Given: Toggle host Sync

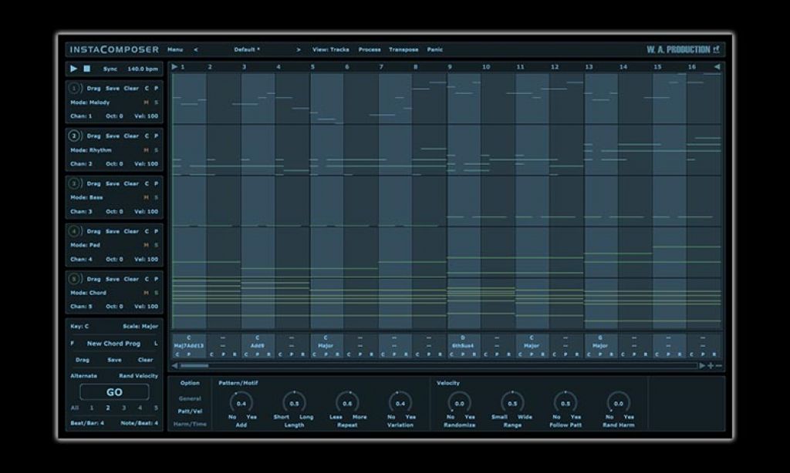Looking at the screenshot, I should (x=110, y=69).
